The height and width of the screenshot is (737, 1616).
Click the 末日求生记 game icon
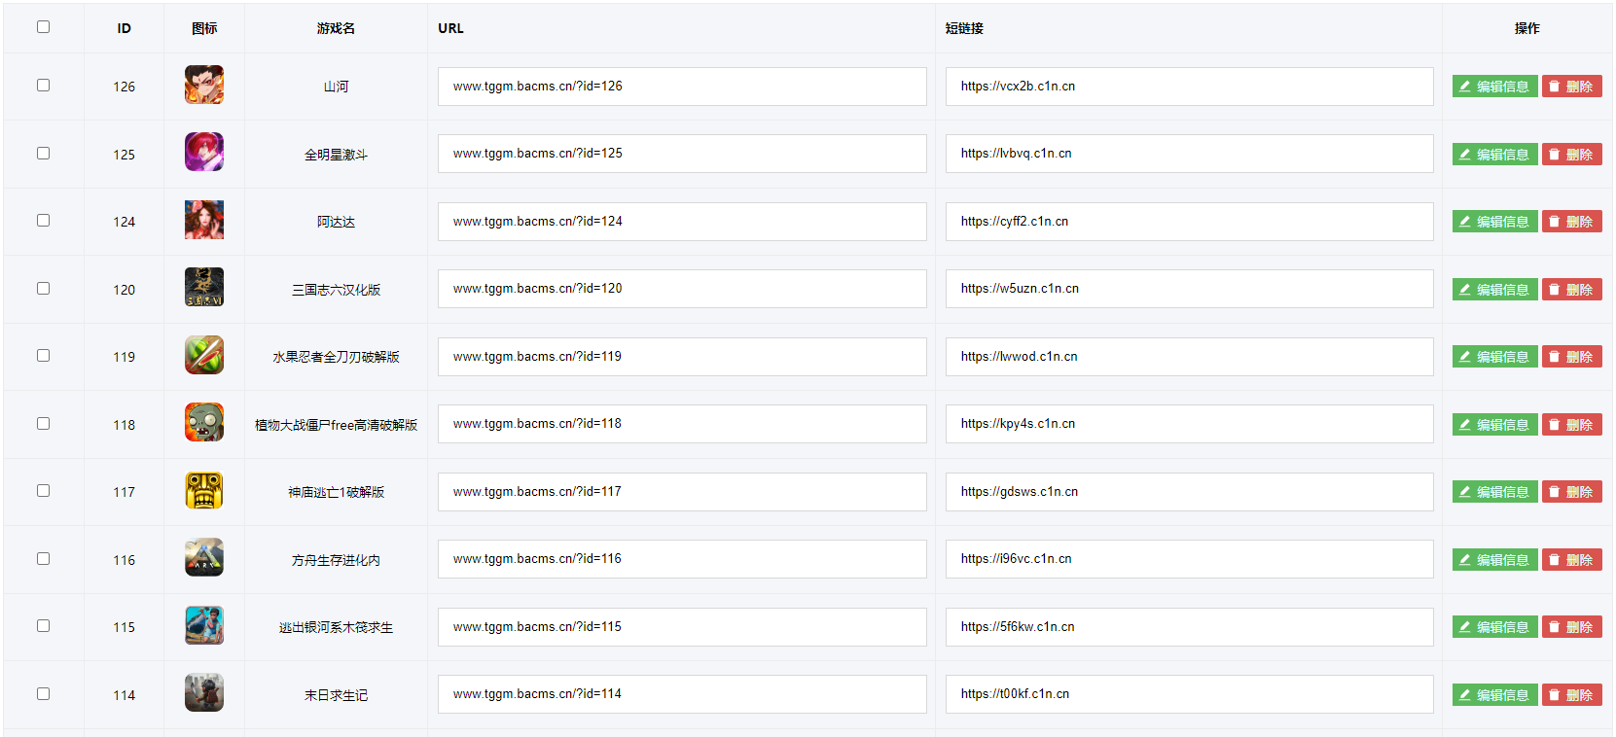(204, 693)
